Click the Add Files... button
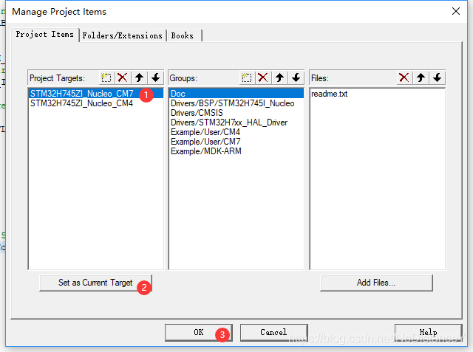The width and height of the screenshot is (473, 352). [x=376, y=283]
